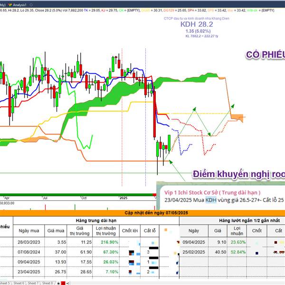285x285 pixels.
Task: Click the Oct label on time axis
Action: pyautogui.click(x=84, y=198)
